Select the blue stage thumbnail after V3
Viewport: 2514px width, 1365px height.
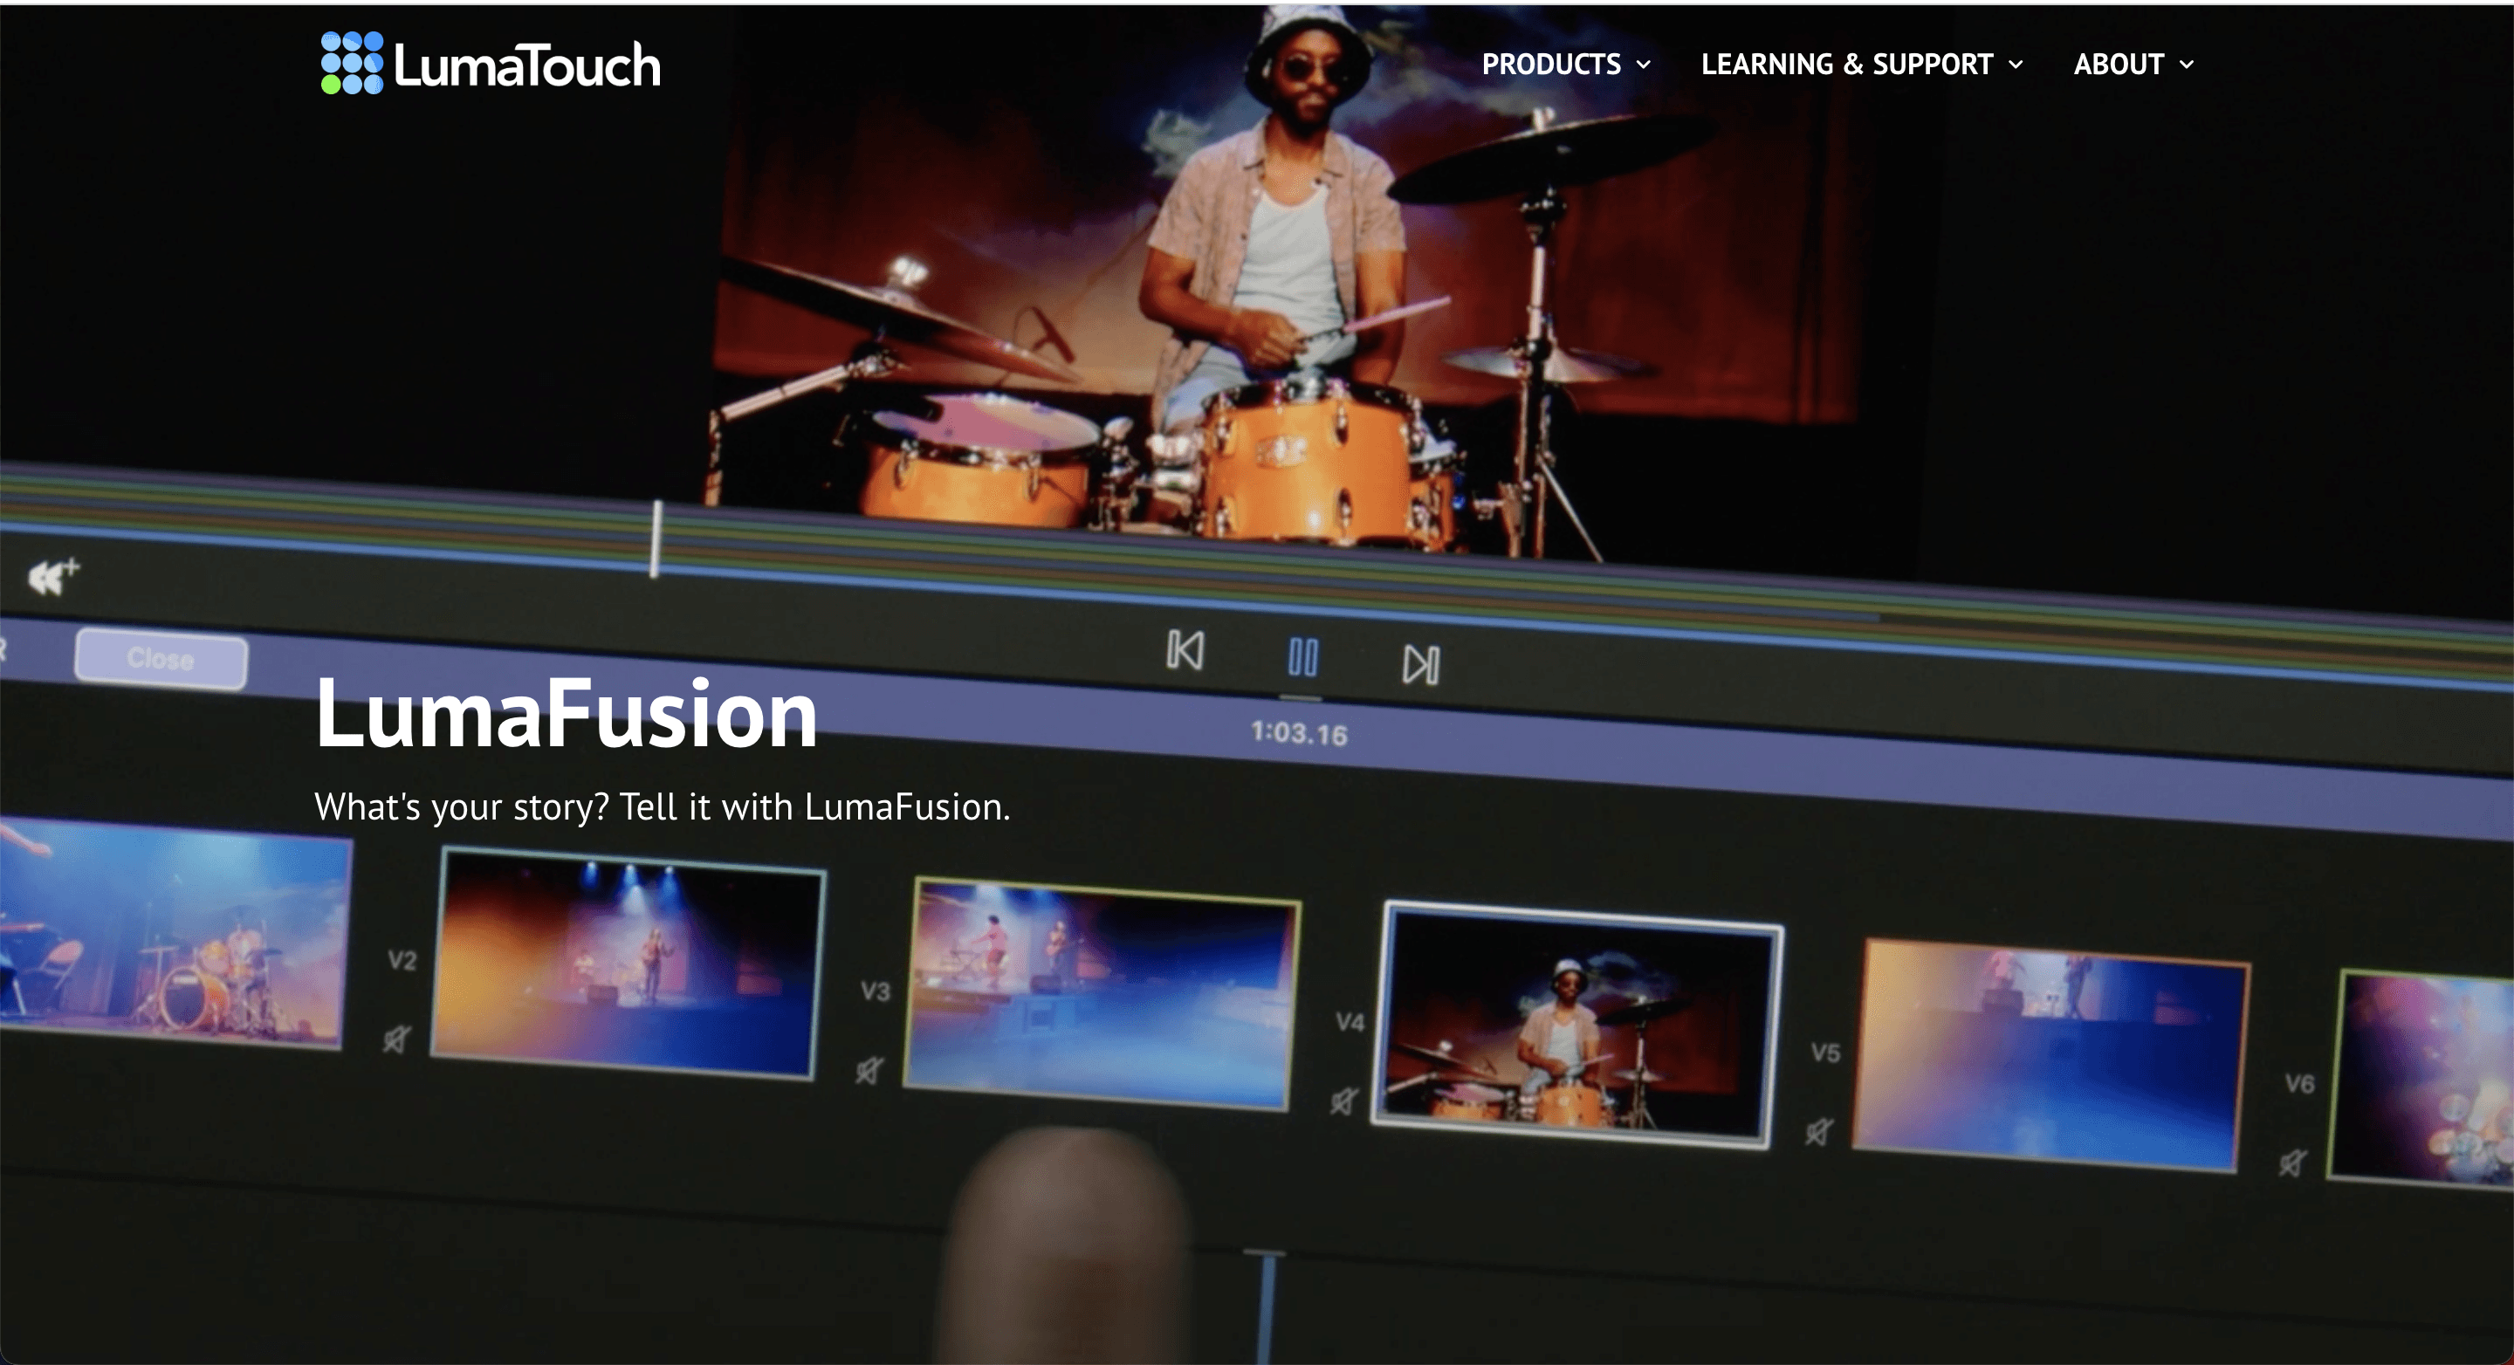pos(1102,995)
